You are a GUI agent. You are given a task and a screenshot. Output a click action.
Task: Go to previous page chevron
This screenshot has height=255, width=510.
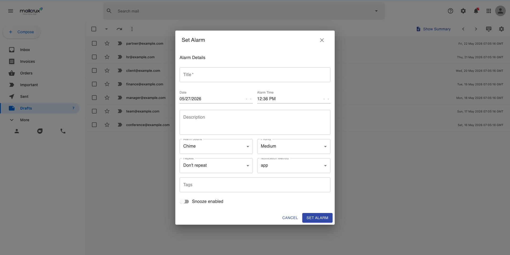[x=463, y=29]
